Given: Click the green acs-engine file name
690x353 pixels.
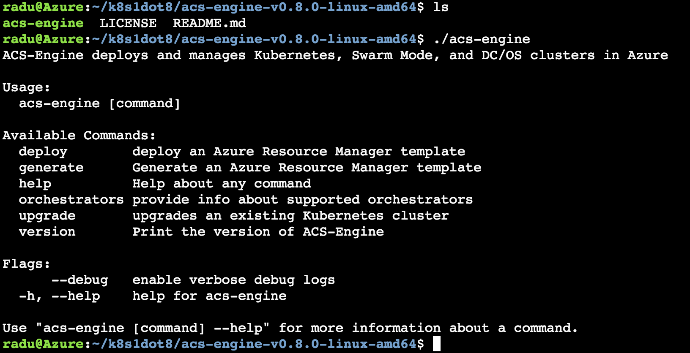Looking at the screenshot, I should (43, 23).
